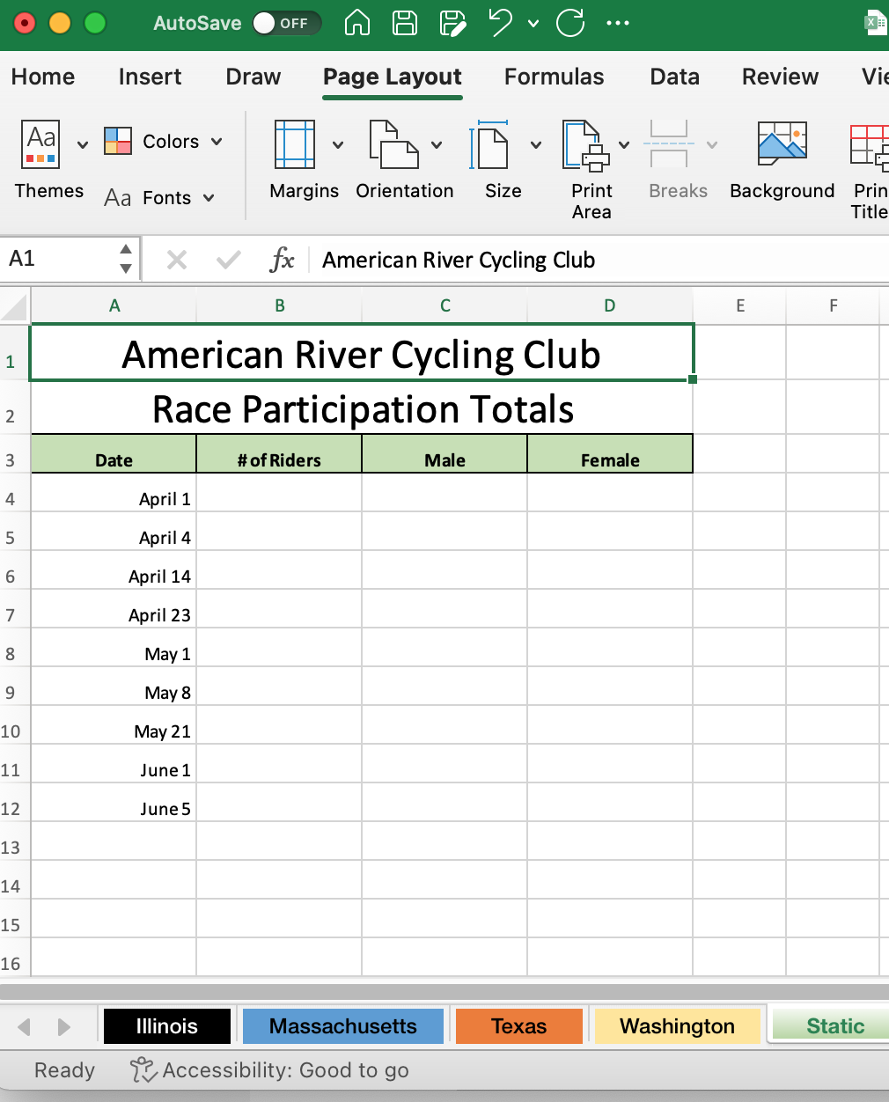This screenshot has height=1102, width=889.
Task: Open the redo/refresh control
Action: coord(569,23)
